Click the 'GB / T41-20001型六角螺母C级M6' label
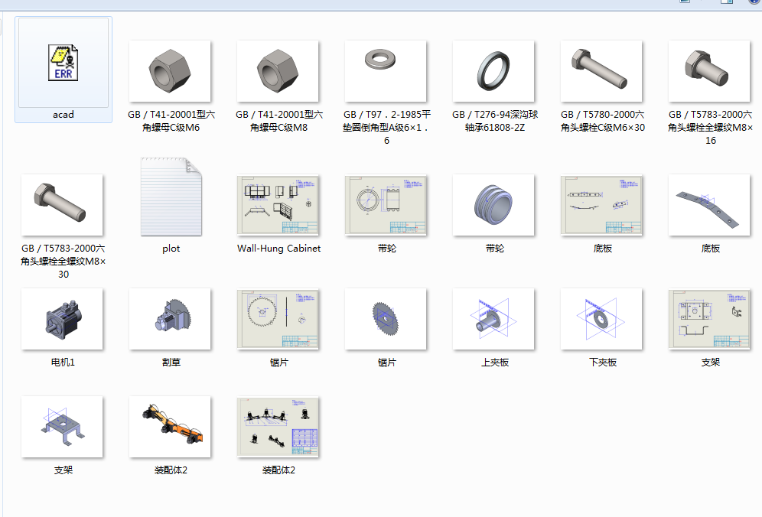This screenshot has width=762, height=517. [x=171, y=121]
